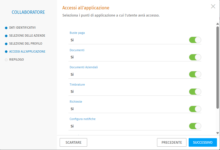Click the COLLABORATORE title
This screenshot has height=150, width=220.
tap(28, 12)
